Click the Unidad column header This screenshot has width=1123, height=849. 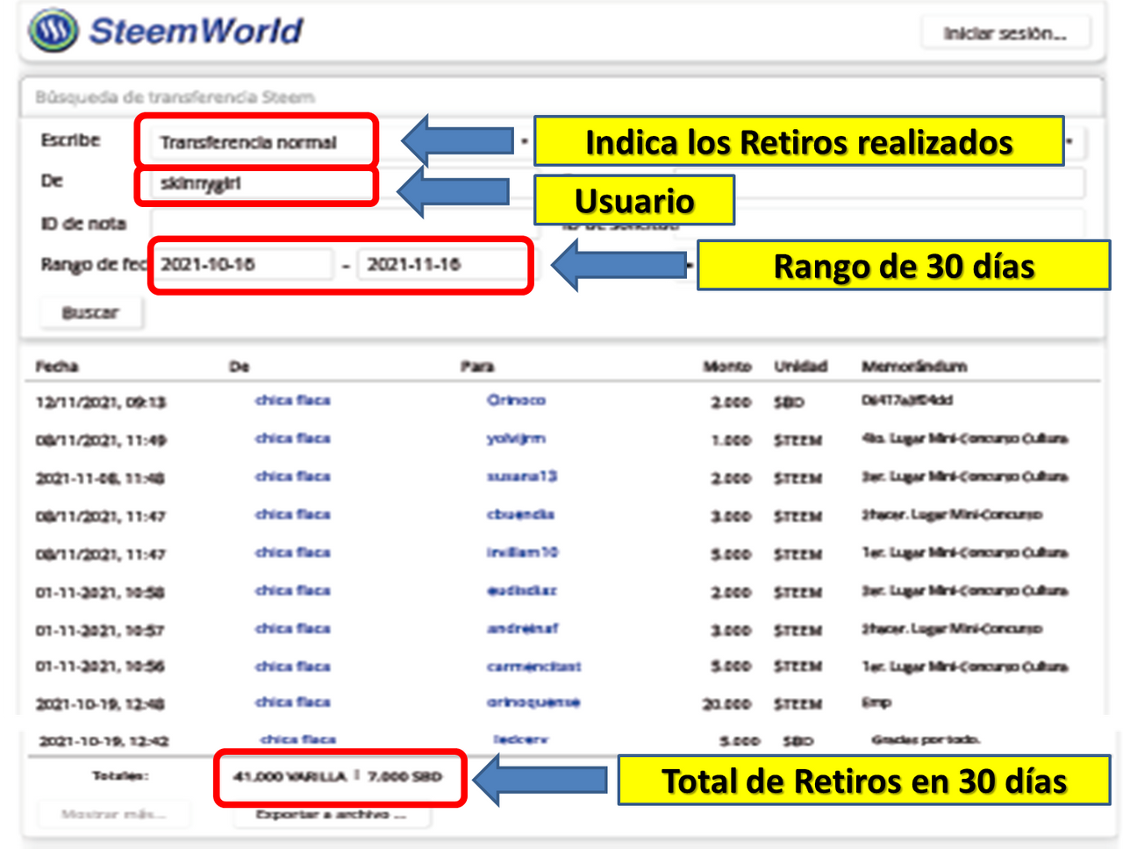click(800, 367)
